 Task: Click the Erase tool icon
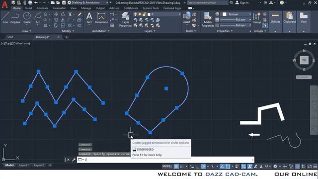point(79,14)
